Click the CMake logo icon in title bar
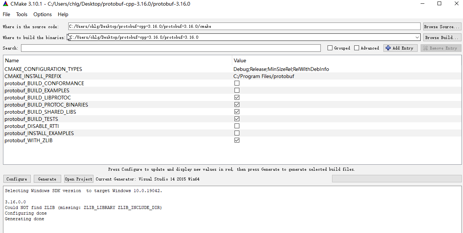 click(x=5, y=4)
